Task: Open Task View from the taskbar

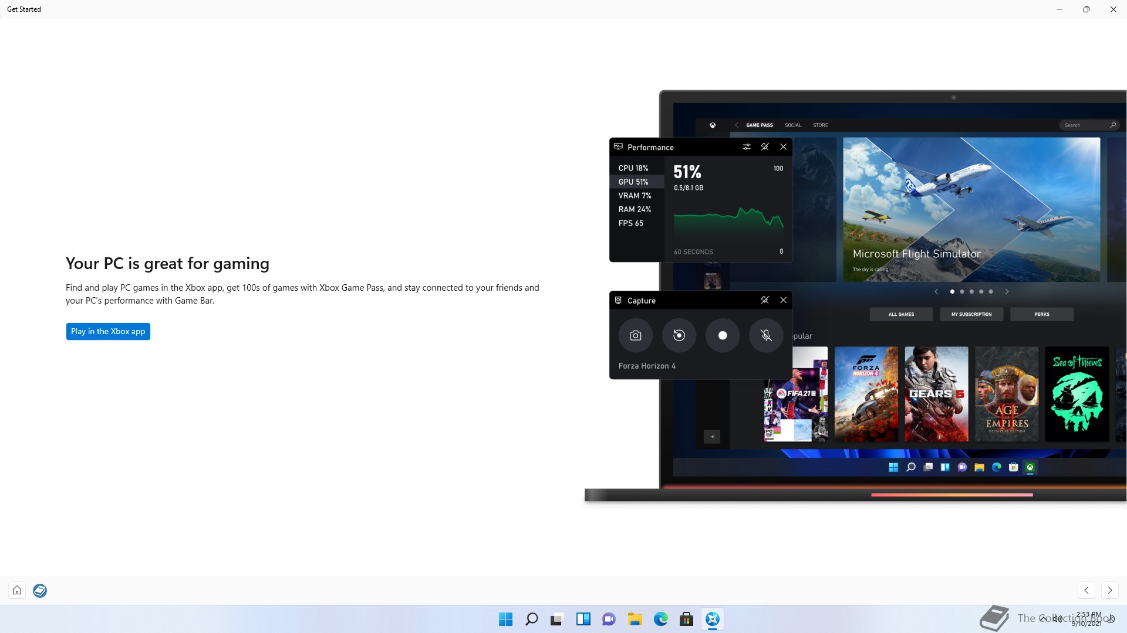Action: coord(557,619)
